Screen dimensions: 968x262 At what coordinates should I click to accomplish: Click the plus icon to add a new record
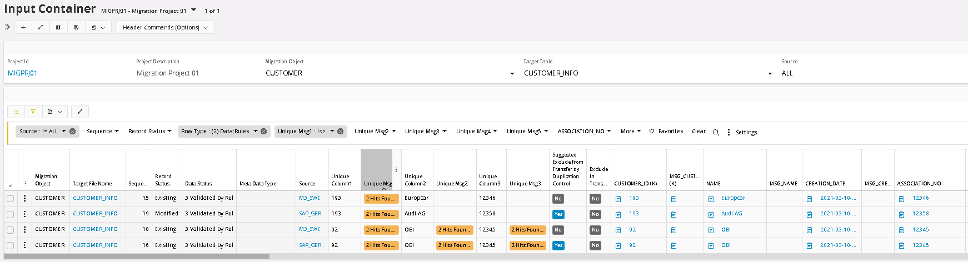[23, 27]
